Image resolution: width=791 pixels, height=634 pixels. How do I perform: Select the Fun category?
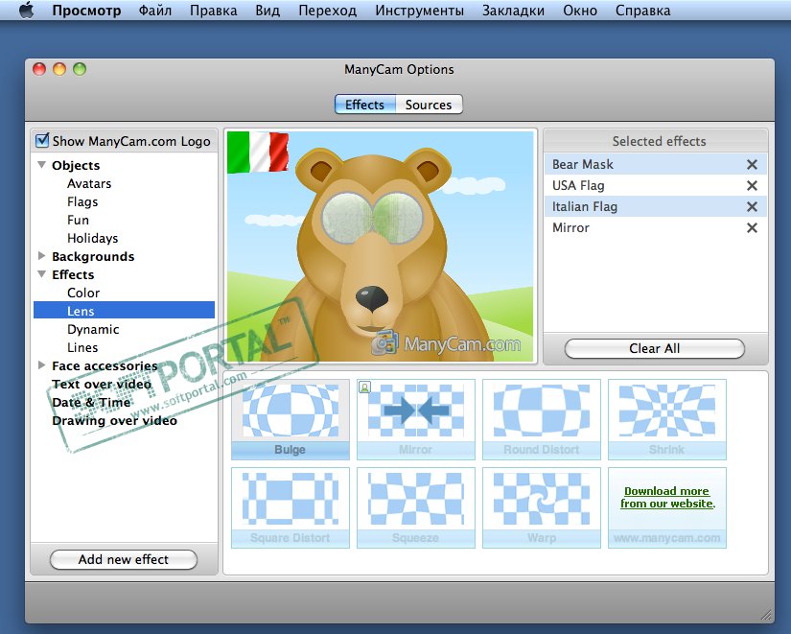click(x=79, y=220)
